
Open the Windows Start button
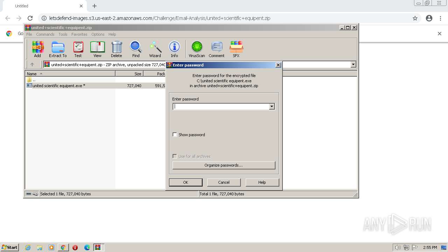point(9,247)
